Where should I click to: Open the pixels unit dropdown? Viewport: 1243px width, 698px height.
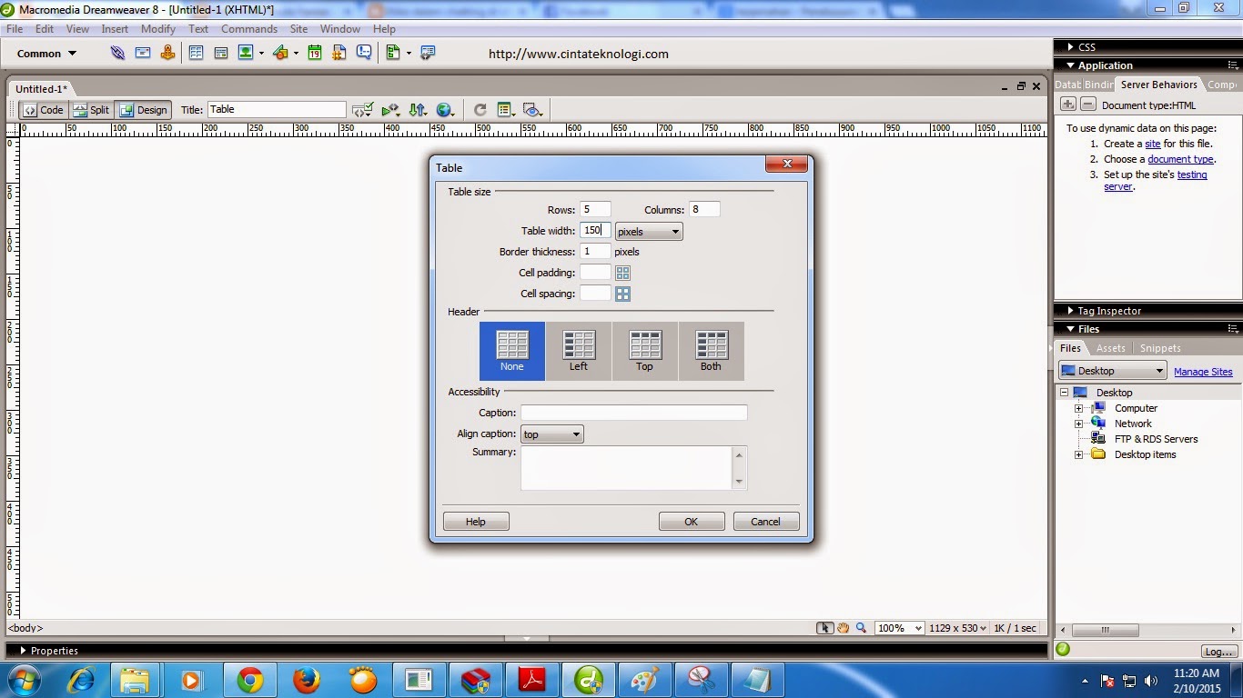click(x=649, y=232)
